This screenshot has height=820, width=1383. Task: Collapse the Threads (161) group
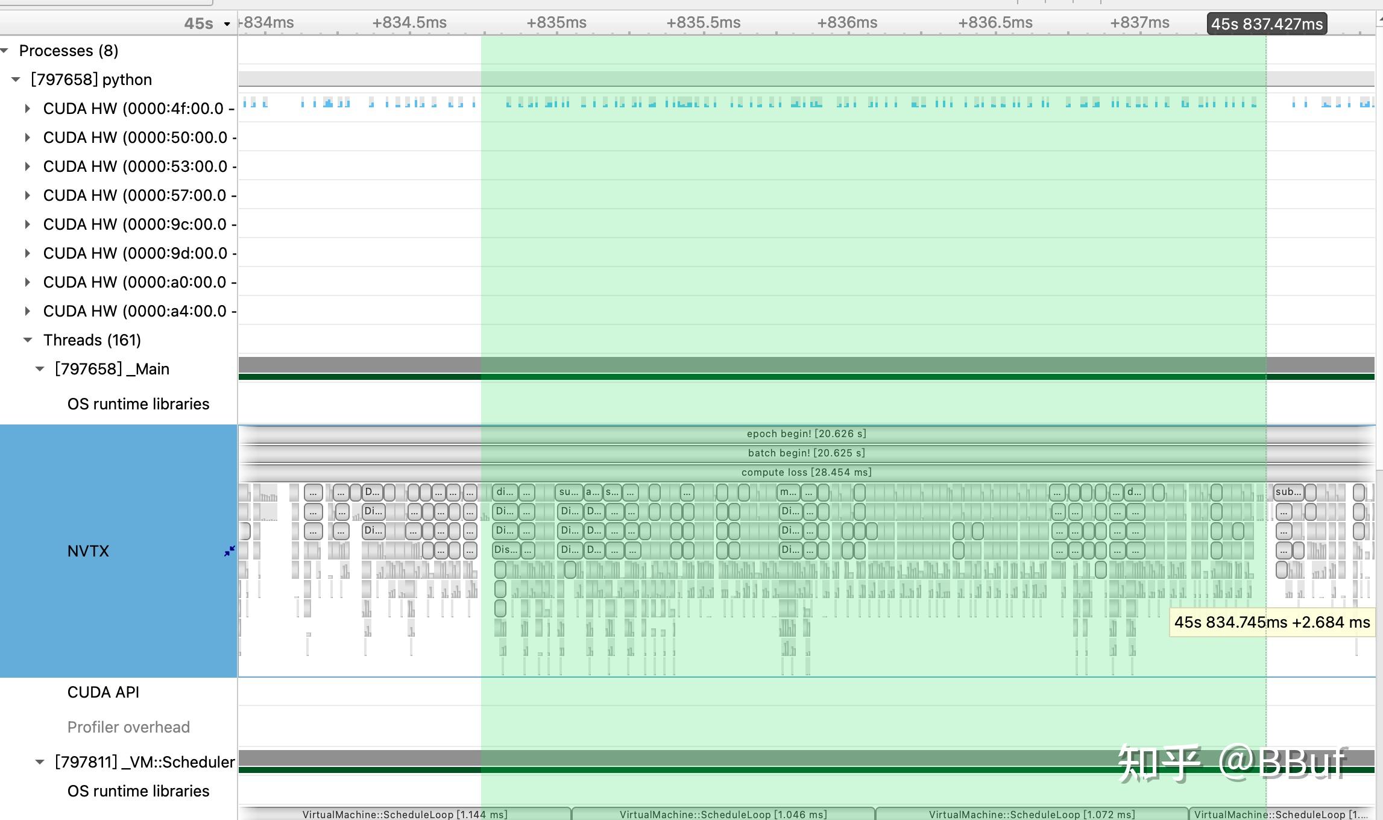pyautogui.click(x=28, y=340)
